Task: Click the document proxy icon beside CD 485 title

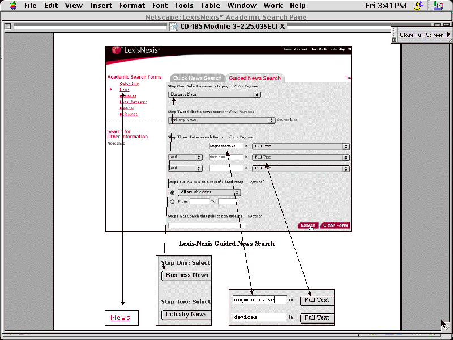Action: click(173, 27)
